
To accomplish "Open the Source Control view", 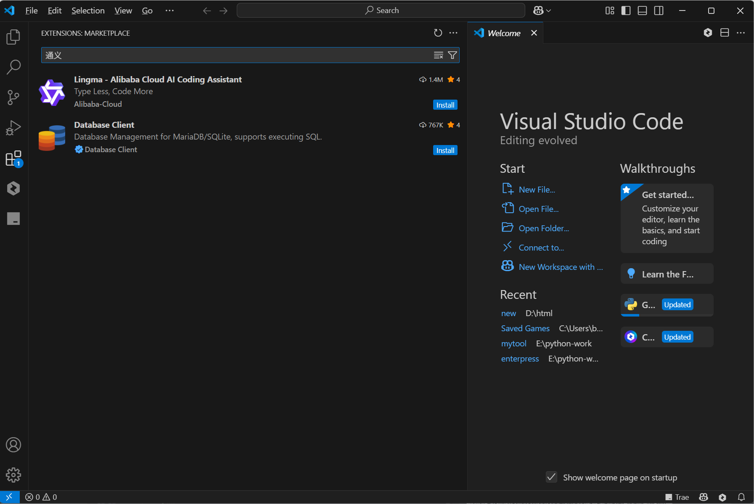I will point(13,98).
